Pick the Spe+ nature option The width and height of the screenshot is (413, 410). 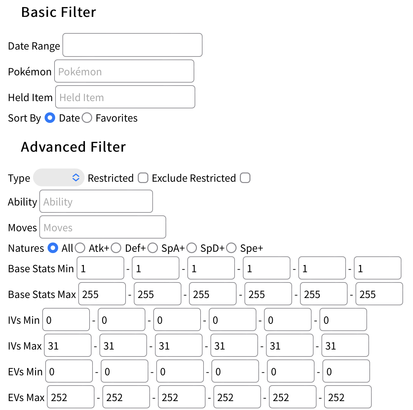pyautogui.click(x=231, y=248)
